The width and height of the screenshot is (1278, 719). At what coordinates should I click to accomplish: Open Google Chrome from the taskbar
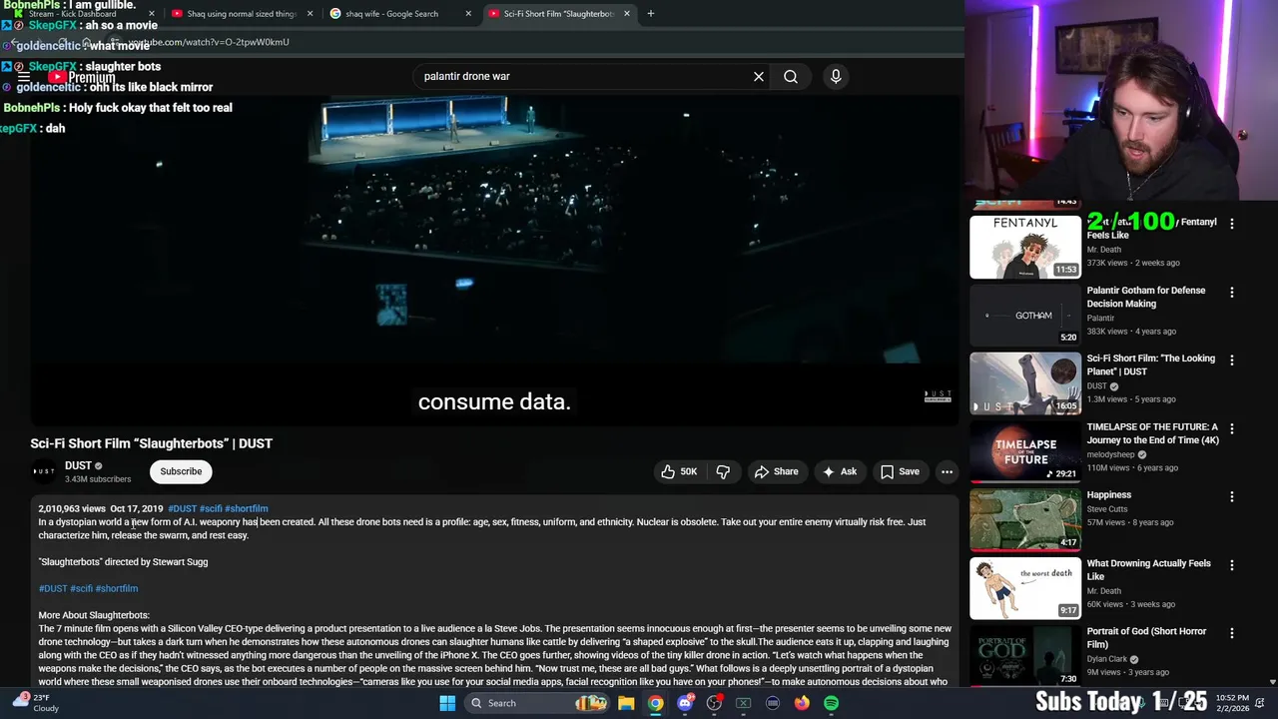(655, 703)
